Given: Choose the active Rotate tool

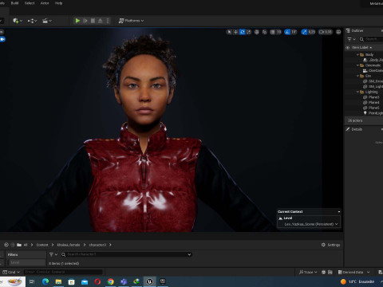Looking at the screenshot, I should click(243, 32).
